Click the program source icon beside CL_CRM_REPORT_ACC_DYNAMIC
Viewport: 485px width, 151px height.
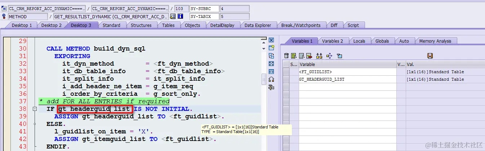tap(4, 8)
